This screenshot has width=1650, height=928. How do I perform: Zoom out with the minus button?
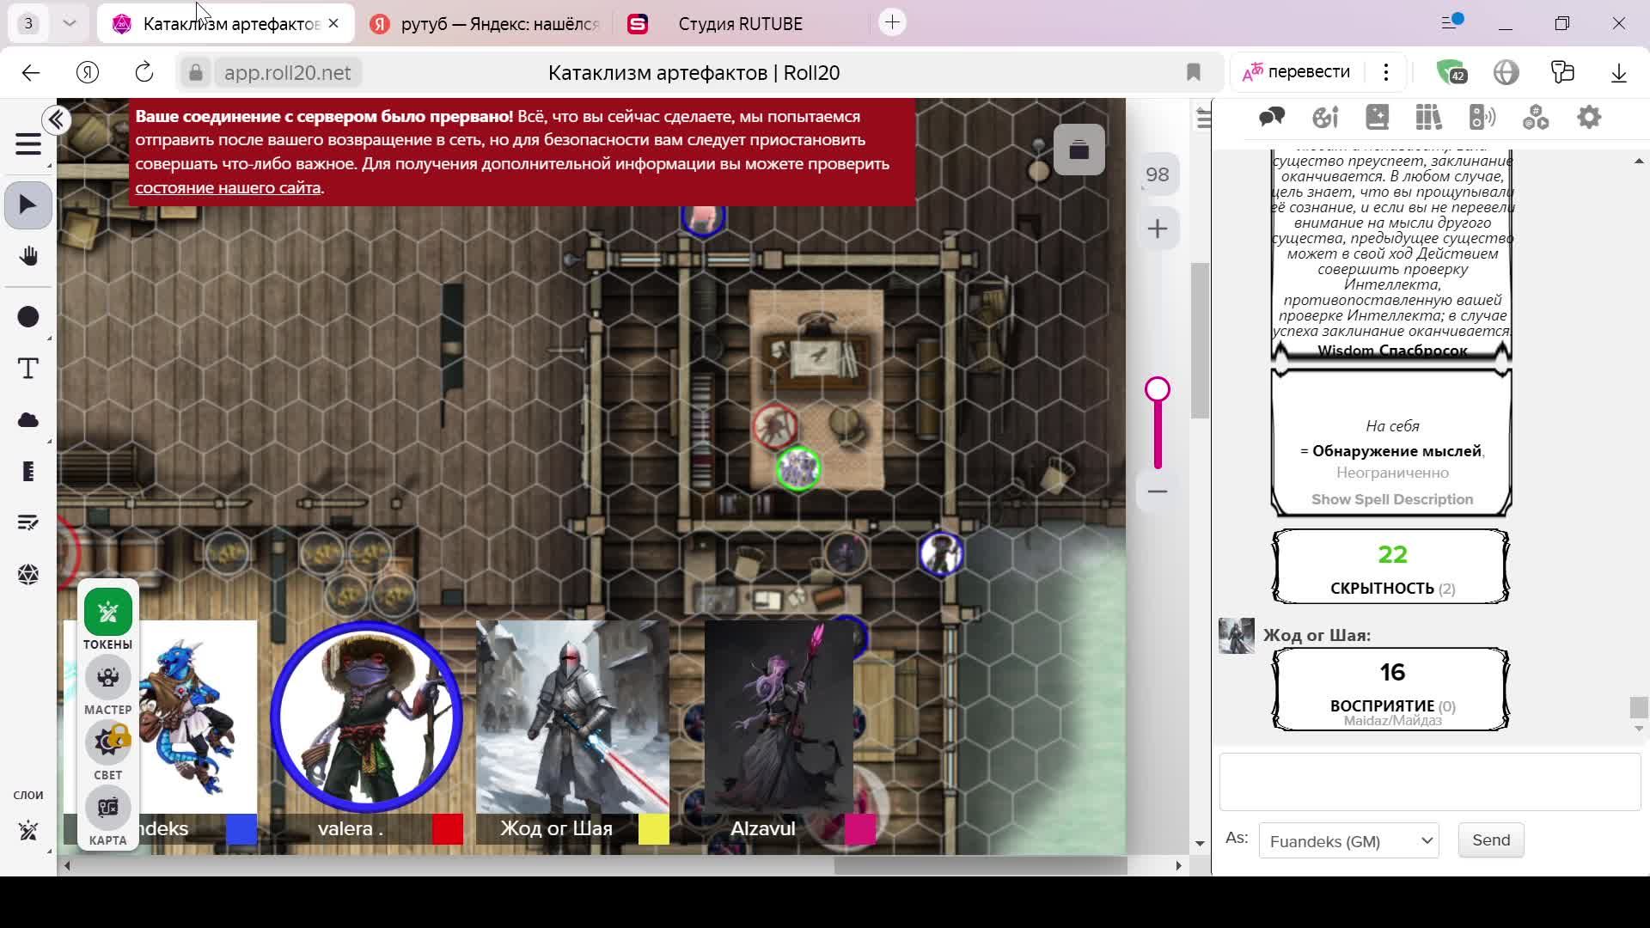pos(1158,491)
